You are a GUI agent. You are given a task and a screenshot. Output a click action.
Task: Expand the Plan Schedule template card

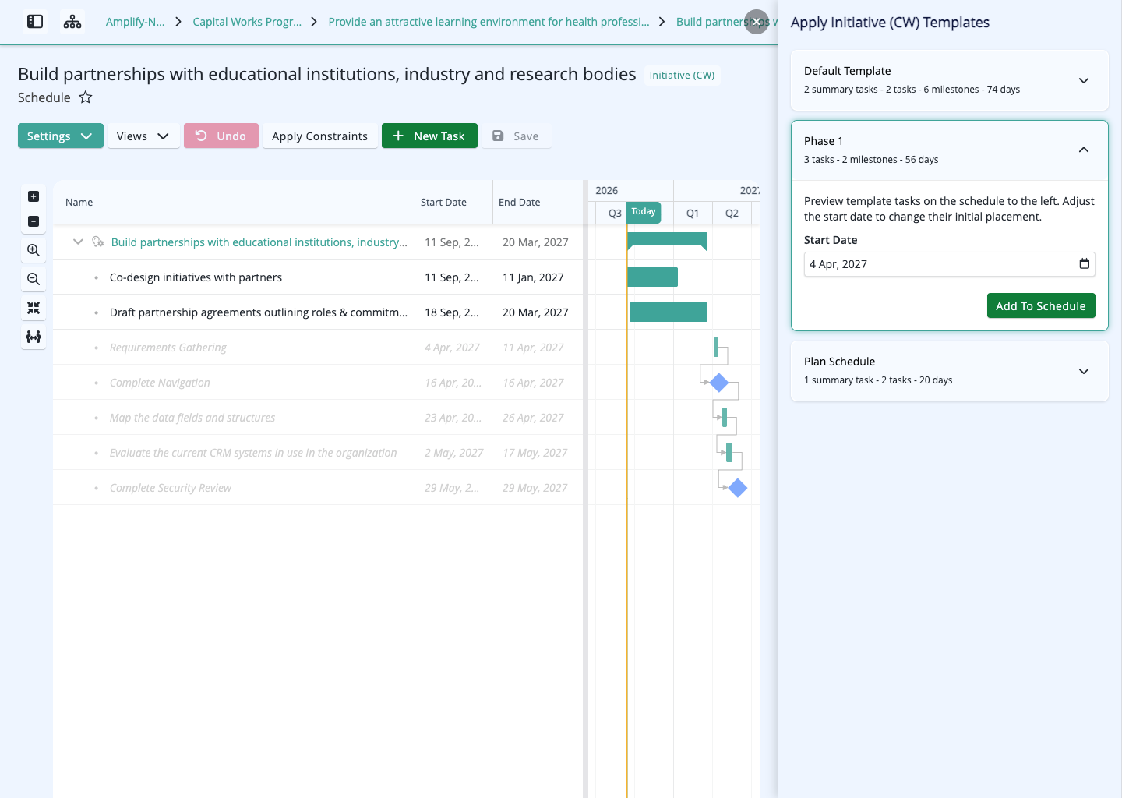pyautogui.click(x=1084, y=371)
